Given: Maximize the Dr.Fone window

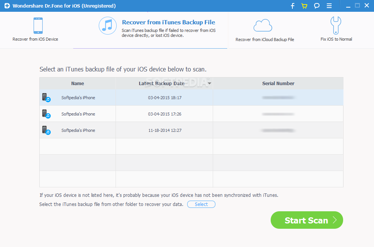Looking at the screenshot, I should tap(357, 5).
